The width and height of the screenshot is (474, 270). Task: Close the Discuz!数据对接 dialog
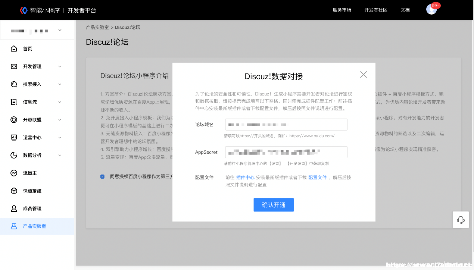point(364,75)
